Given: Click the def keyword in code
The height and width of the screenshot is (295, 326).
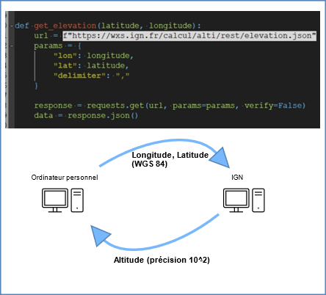Looking at the screenshot, I should click(22, 26).
